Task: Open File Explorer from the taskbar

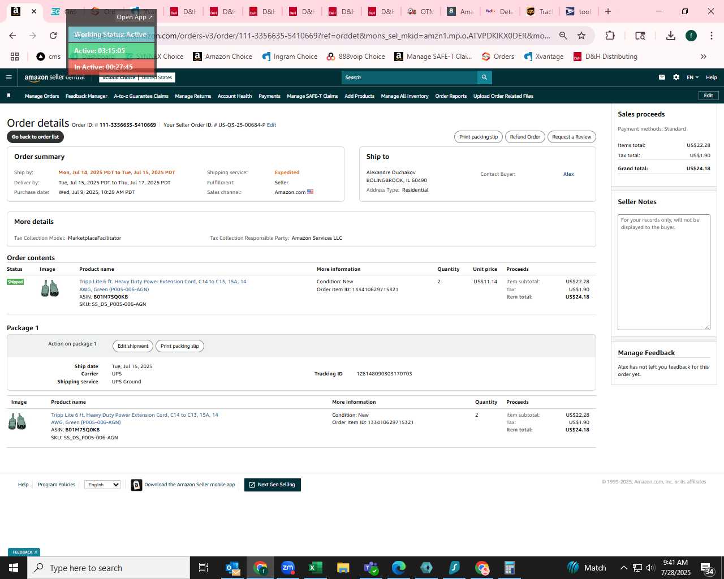Action: [343, 568]
